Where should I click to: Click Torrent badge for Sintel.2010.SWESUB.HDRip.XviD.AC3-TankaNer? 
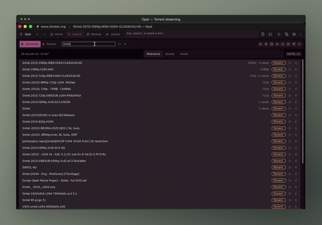tap(279, 161)
